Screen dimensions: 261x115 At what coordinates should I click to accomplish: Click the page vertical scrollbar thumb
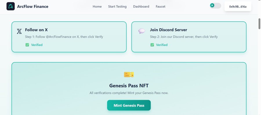point(259,24)
